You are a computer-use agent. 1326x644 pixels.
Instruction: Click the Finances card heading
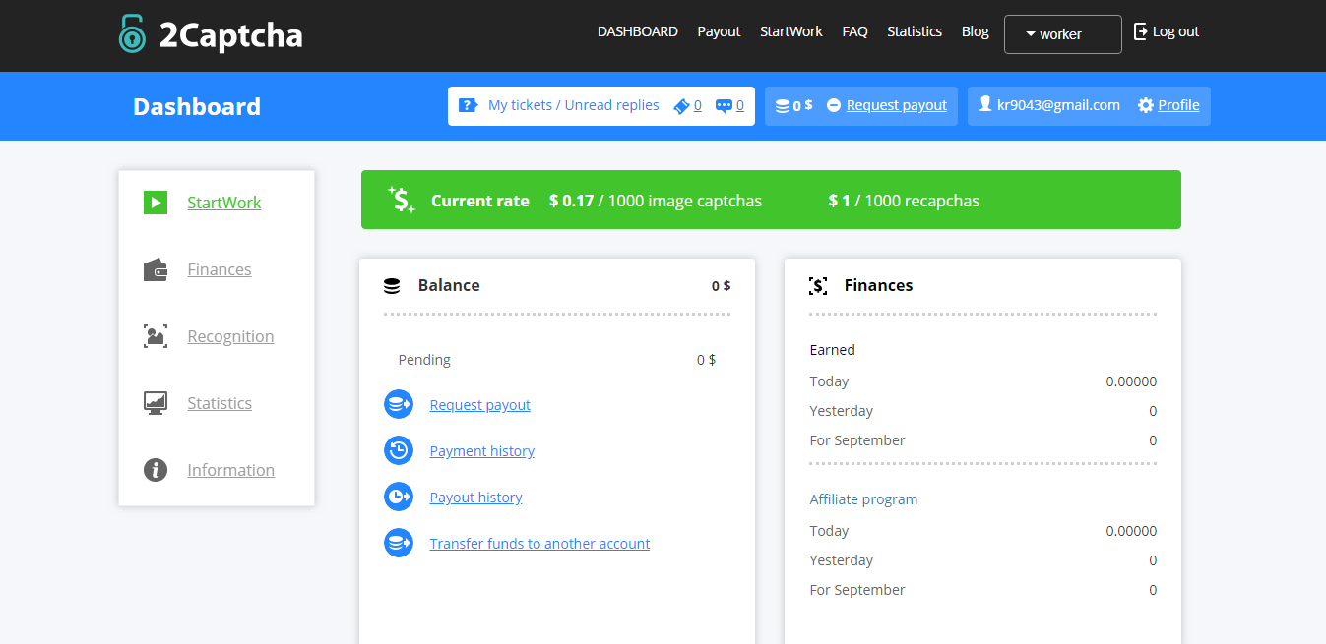[879, 285]
